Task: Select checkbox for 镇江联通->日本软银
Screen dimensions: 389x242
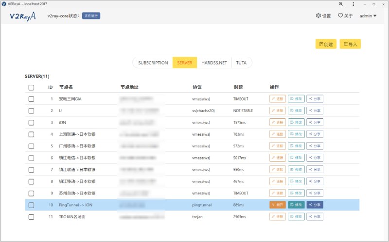Action: pos(31,170)
